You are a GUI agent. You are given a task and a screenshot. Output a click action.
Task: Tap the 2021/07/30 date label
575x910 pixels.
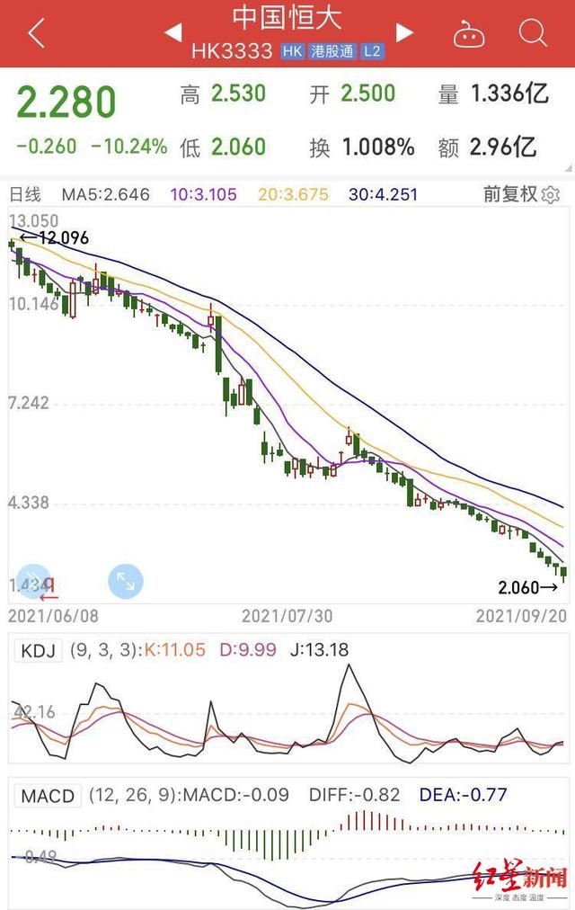(x=287, y=616)
